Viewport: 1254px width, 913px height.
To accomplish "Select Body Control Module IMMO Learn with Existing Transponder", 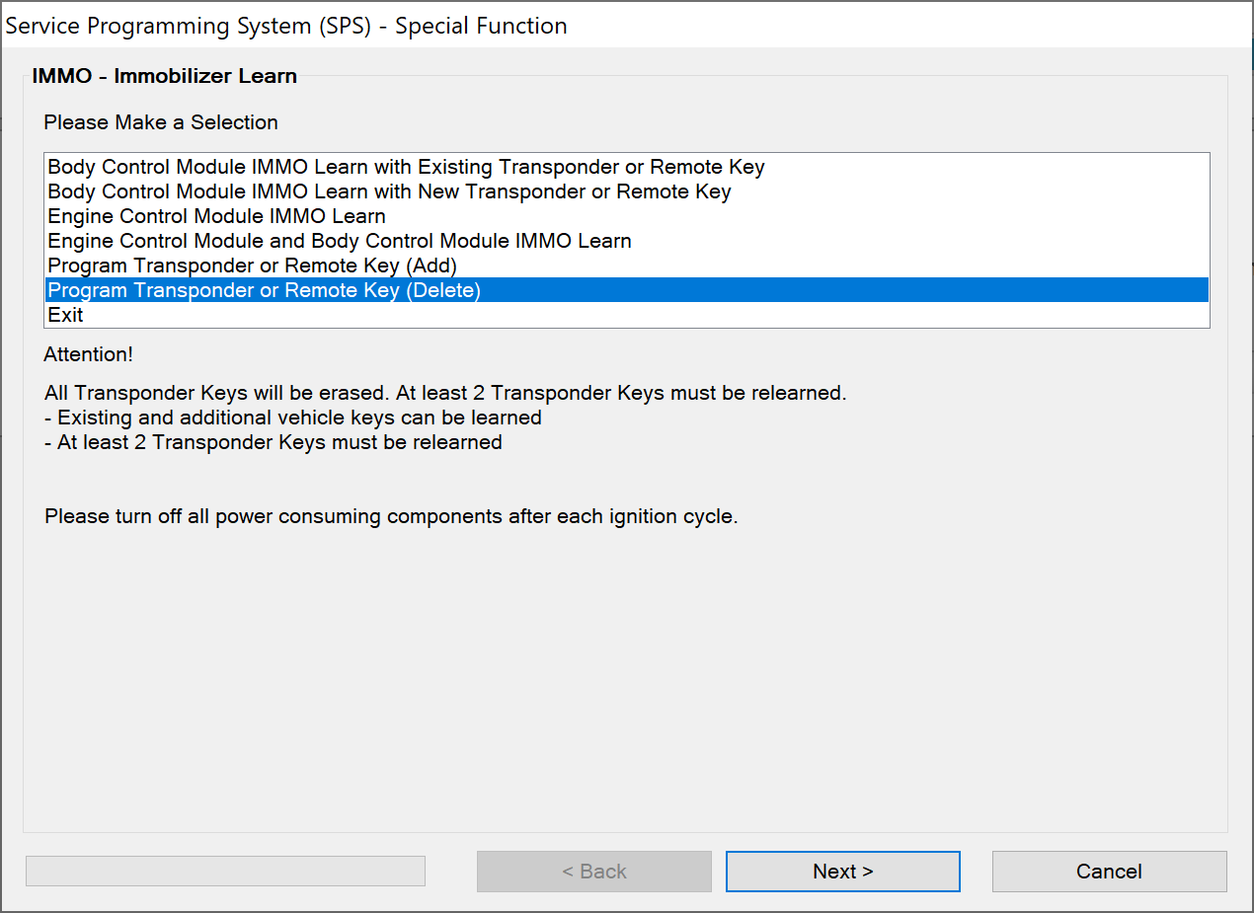I will [x=406, y=167].
